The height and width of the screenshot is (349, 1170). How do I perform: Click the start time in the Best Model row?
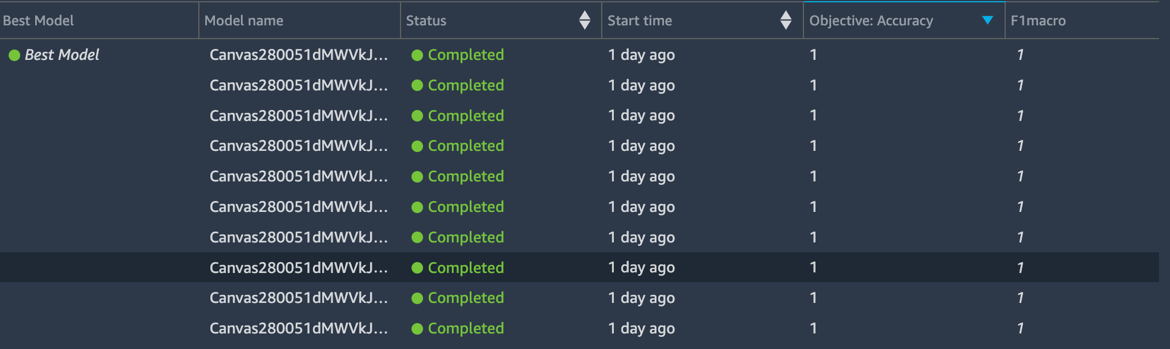tap(641, 55)
